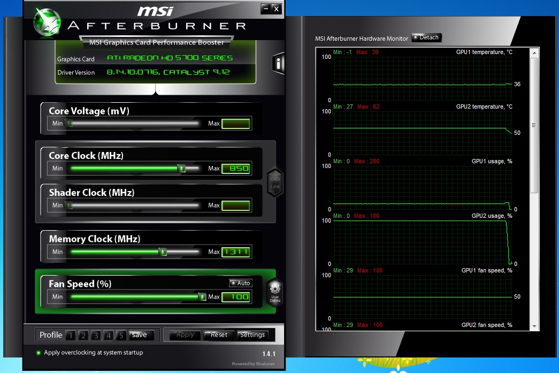Image resolution: width=559 pixels, height=373 pixels.
Task: Click the empty Shader Clock value field
Action: click(236, 205)
